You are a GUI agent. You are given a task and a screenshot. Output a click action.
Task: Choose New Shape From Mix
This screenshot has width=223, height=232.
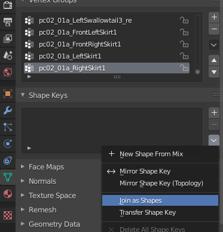(x=160, y=154)
